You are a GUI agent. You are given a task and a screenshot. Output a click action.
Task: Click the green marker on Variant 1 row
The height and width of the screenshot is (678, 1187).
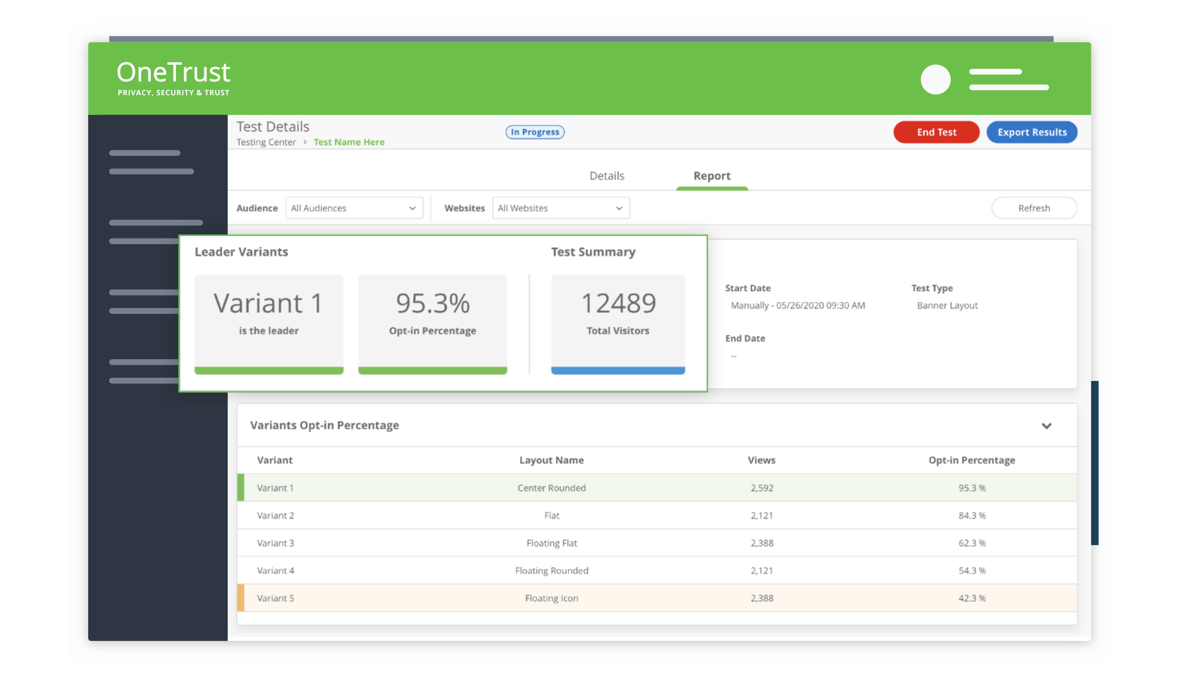[241, 488]
